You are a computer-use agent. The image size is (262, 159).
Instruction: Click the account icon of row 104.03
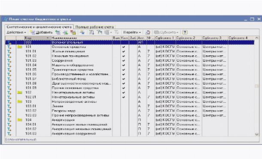9,134
